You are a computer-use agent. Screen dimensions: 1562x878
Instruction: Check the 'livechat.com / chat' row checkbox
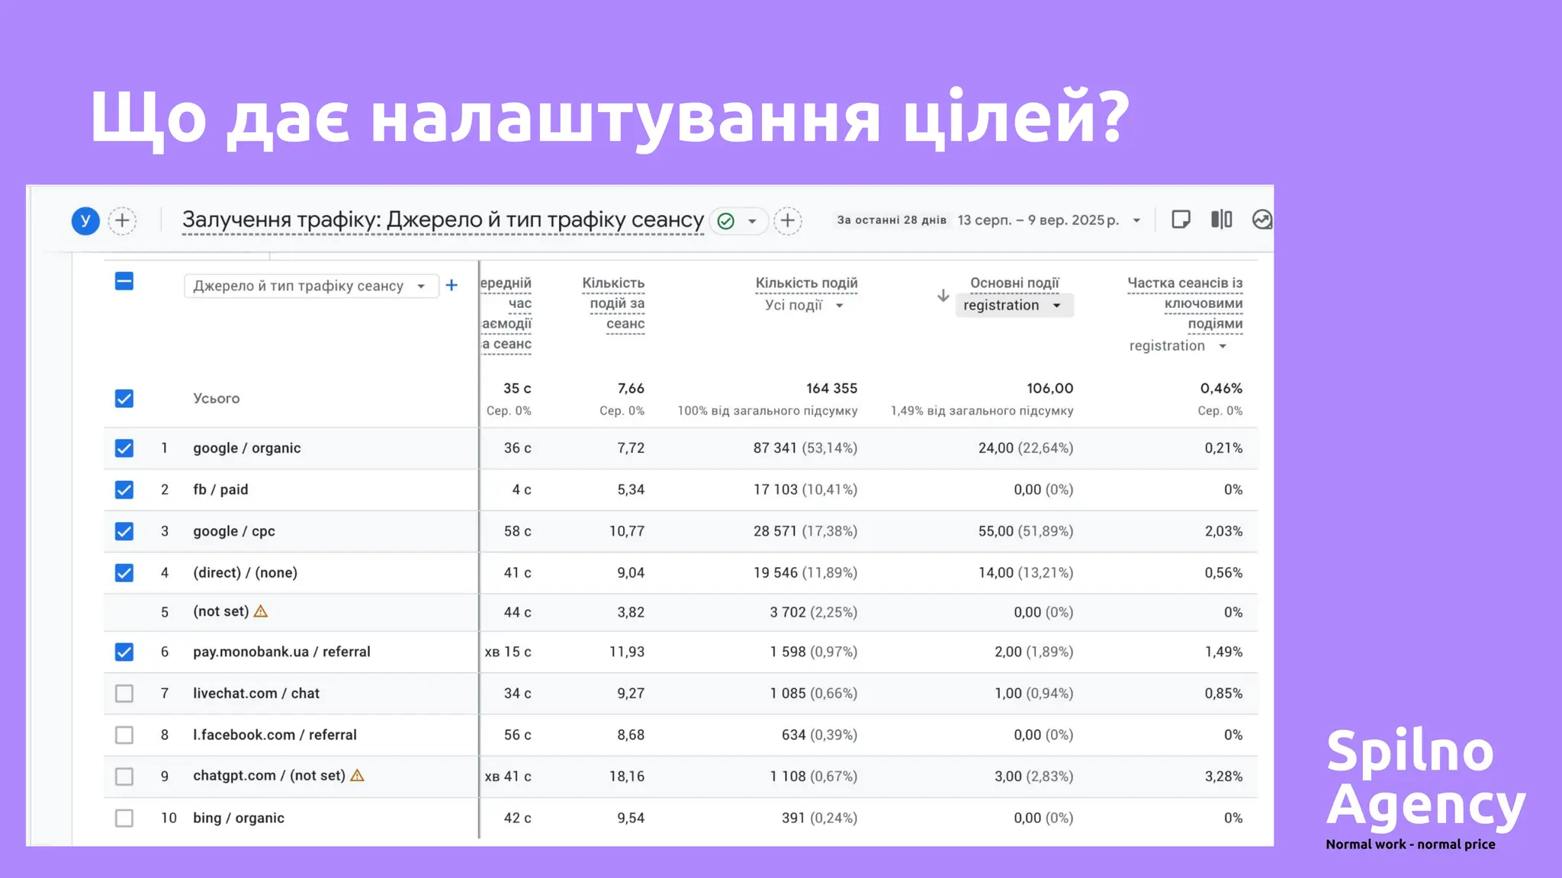point(124,694)
